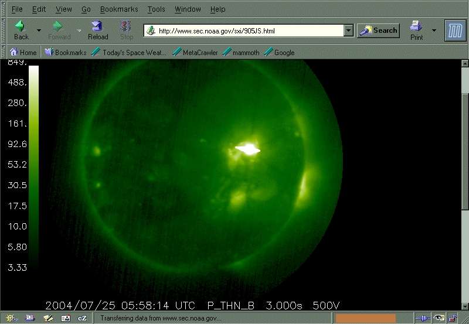Open the Back history dropdown arrow
This screenshot has height=324, width=469.
click(x=39, y=30)
